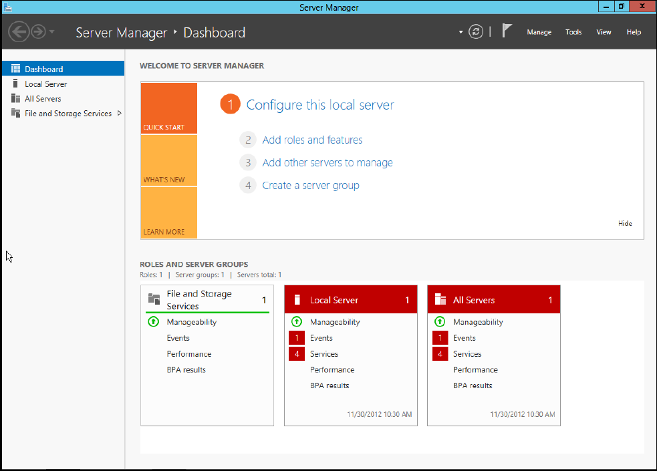The width and height of the screenshot is (657, 471).
Task: Click the Refresh icon in header
Action: click(476, 32)
